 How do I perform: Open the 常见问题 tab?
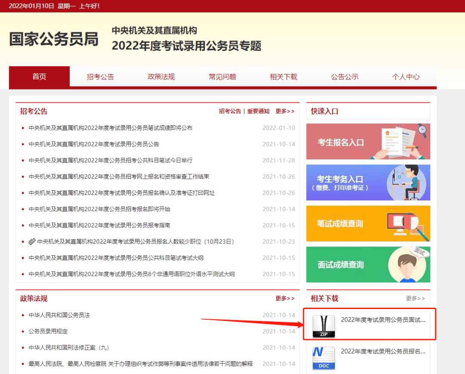(x=222, y=77)
